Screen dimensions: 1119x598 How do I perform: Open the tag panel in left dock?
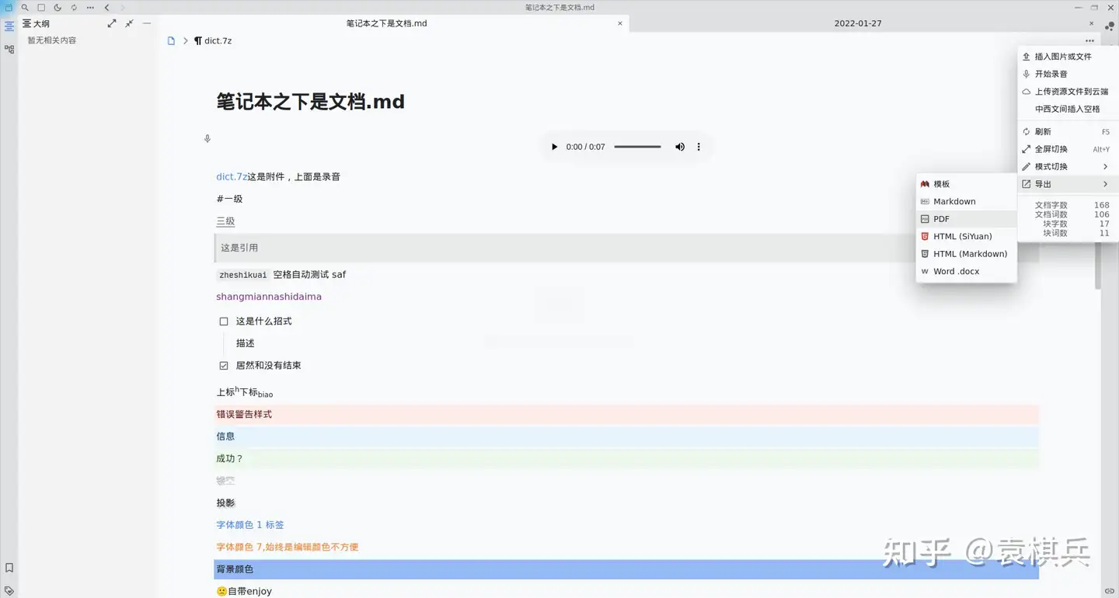coord(9,590)
